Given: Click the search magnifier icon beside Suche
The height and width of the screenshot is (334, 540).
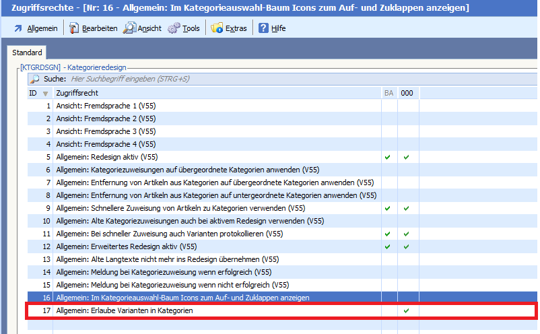Looking at the screenshot, I should (x=35, y=79).
